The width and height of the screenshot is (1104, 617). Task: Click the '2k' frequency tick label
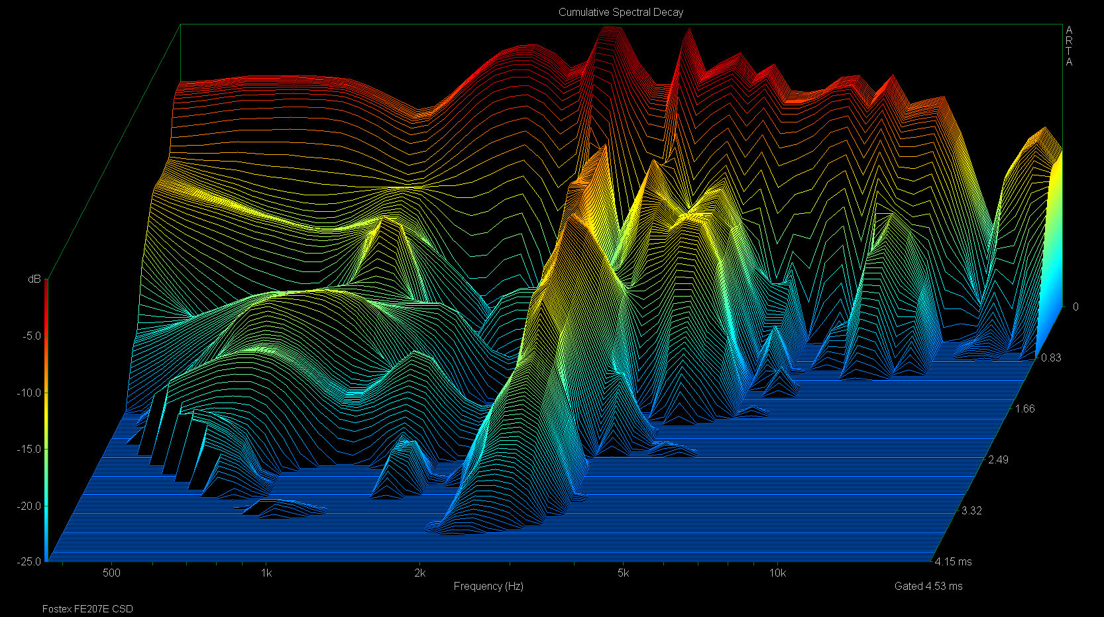coord(419,573)
